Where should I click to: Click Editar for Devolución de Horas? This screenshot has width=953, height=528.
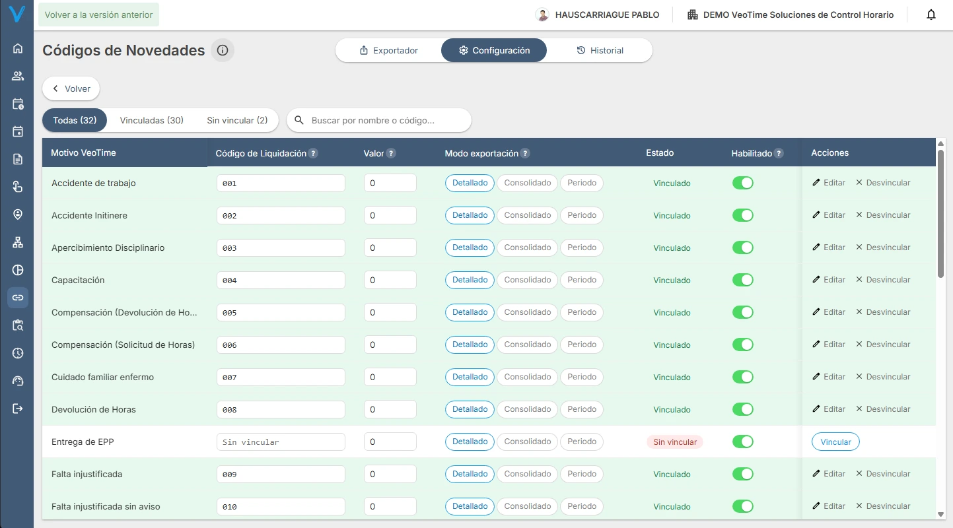point(829,409)
